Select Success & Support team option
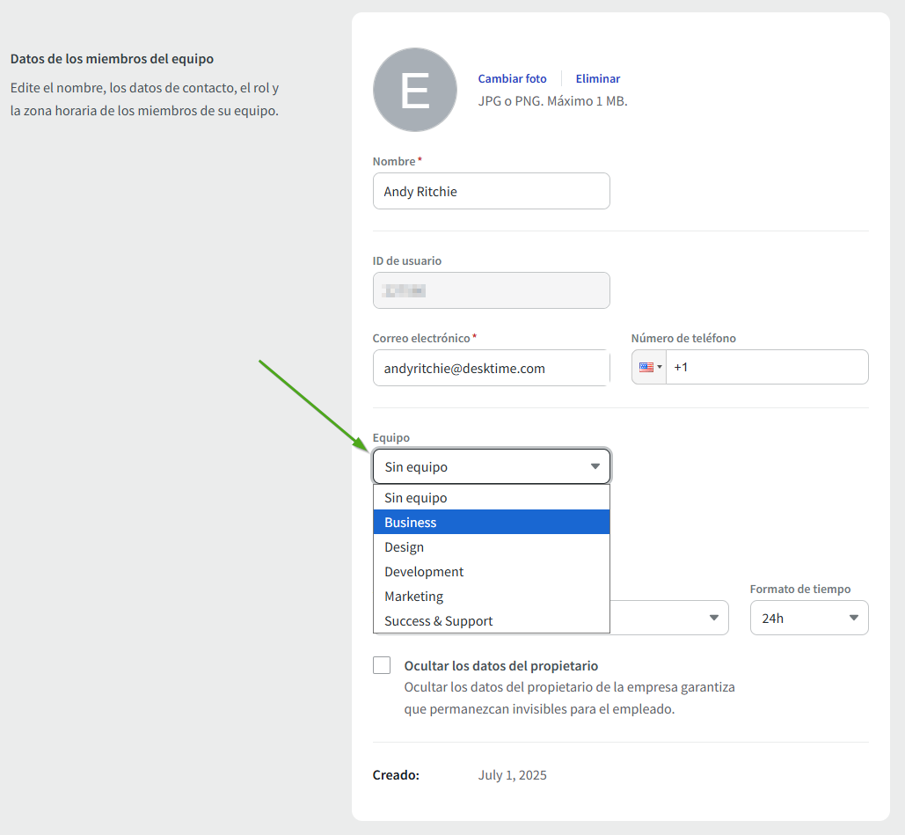This screenshot has height=835, width=905. [491, 621]
